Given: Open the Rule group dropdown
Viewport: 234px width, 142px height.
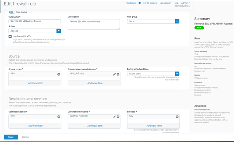Looking at the screenshot, I should (177, 21).
